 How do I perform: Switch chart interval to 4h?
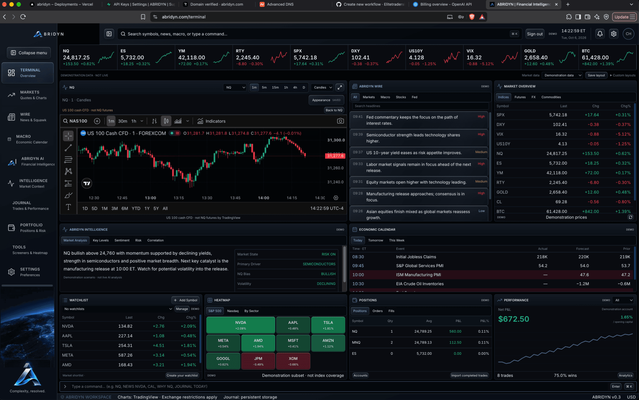point(295,87)
